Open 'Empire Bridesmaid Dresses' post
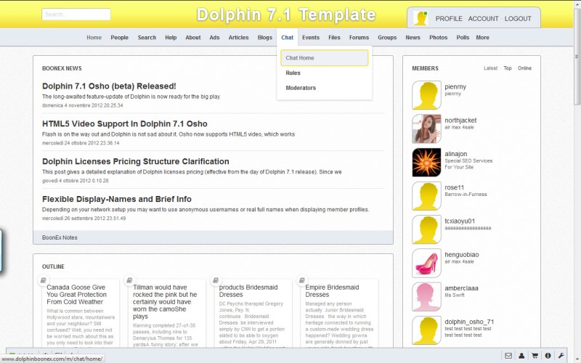 coord(332,291)
